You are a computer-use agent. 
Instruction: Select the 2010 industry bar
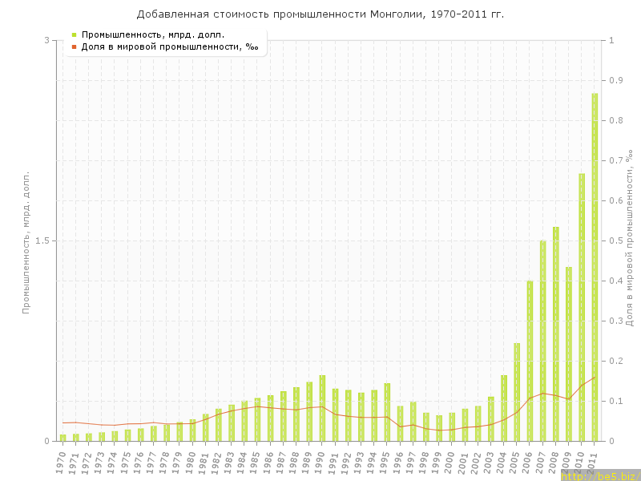[x=582, y=307]
